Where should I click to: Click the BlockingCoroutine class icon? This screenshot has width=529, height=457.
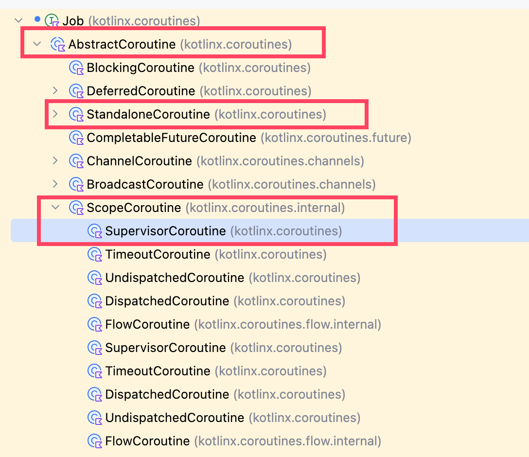(76, 68)
